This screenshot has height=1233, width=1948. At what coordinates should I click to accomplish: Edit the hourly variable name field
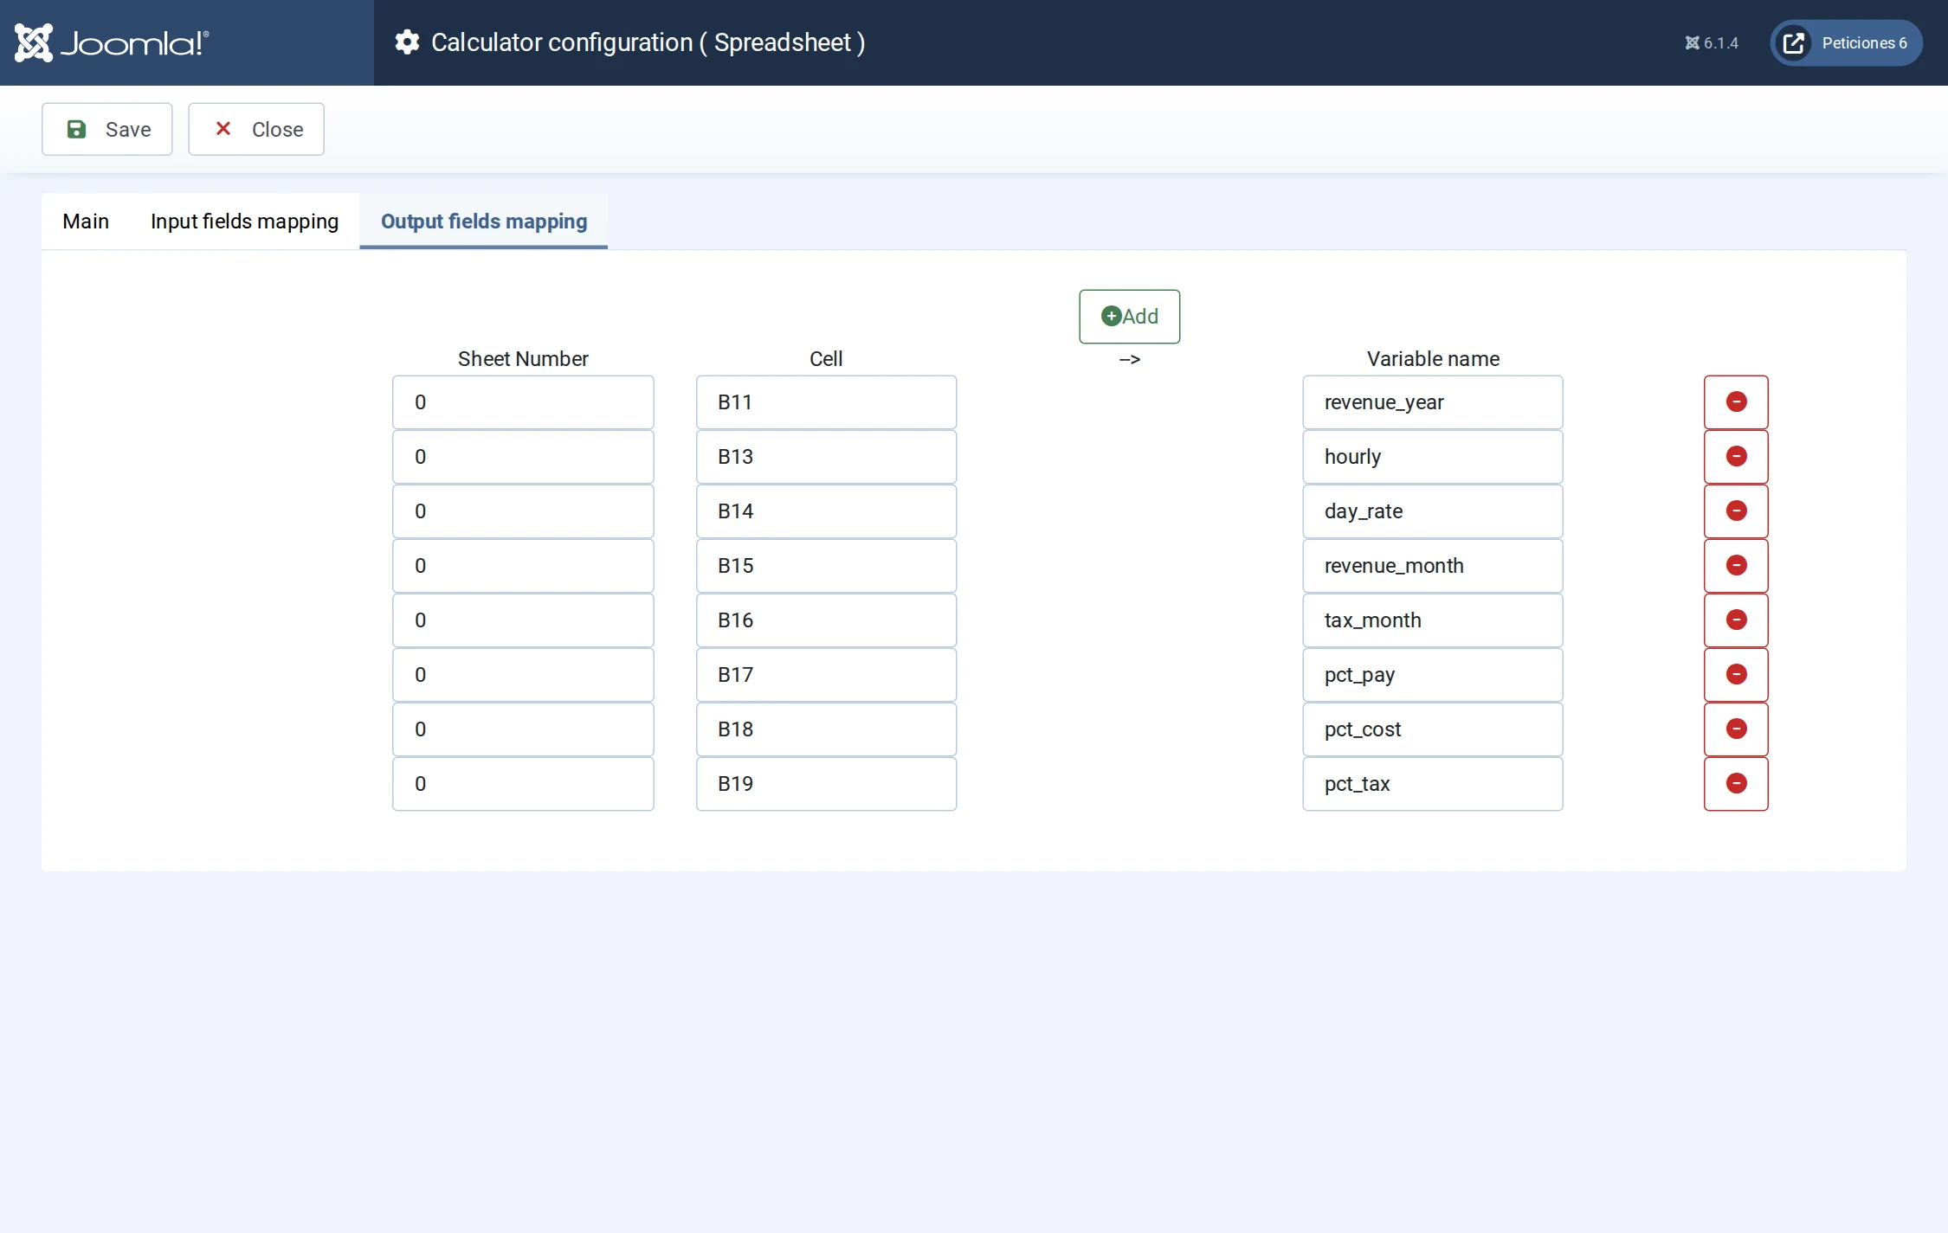1433,457
